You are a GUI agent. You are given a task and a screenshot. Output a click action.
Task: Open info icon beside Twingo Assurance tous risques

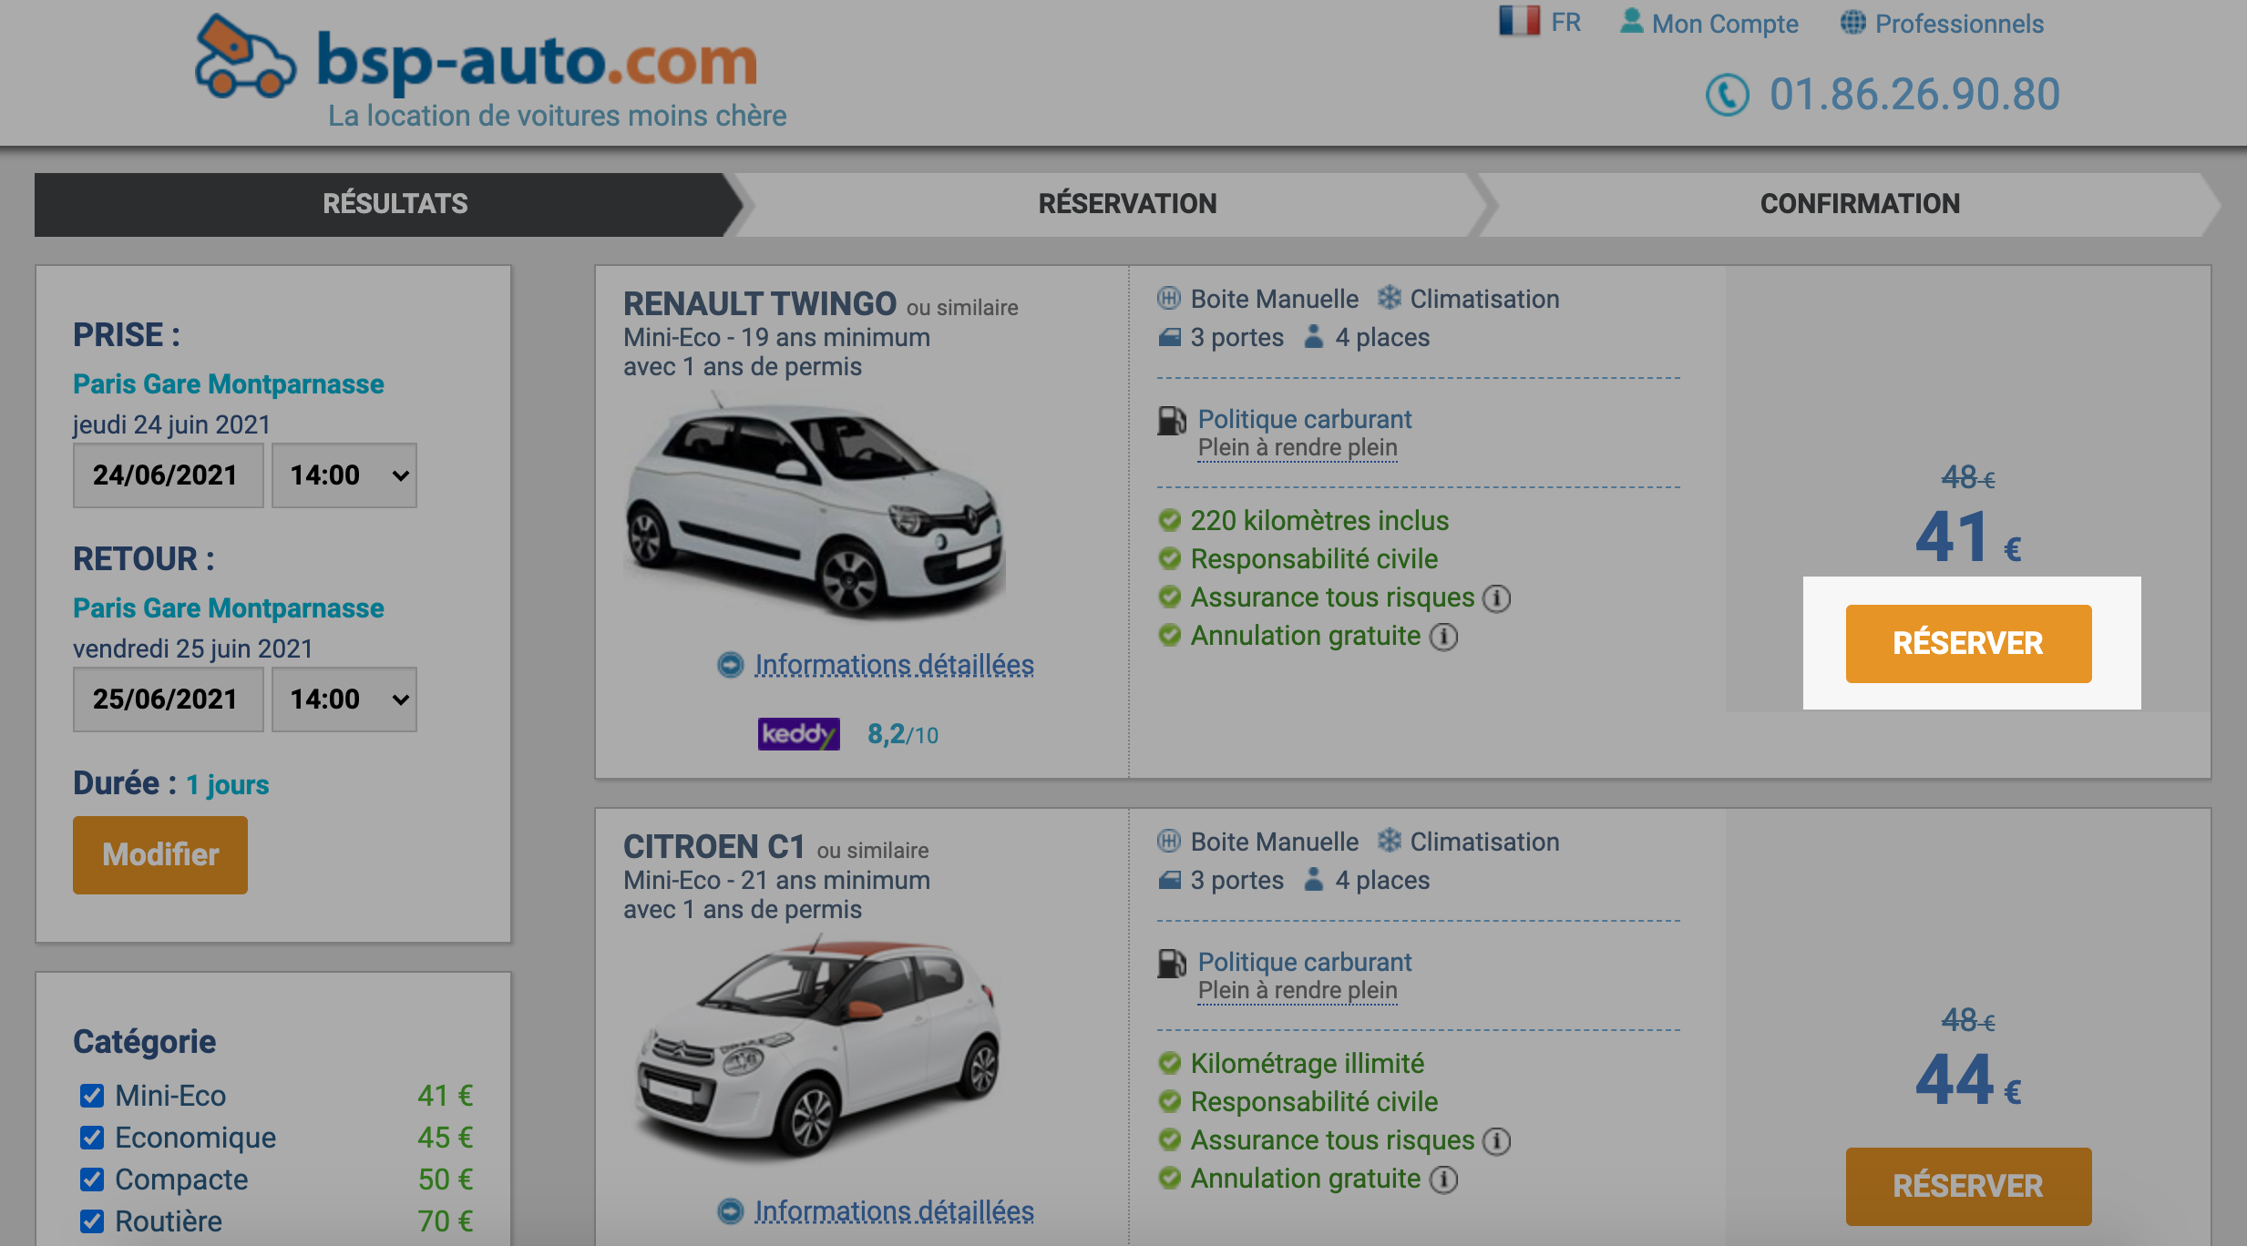click(1496, 598)
